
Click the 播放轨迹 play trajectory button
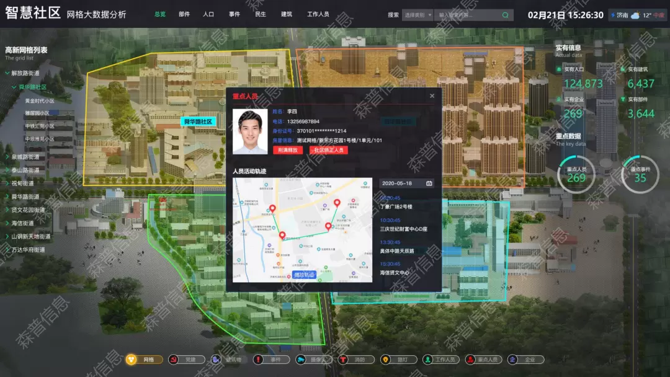coord(304,275)
